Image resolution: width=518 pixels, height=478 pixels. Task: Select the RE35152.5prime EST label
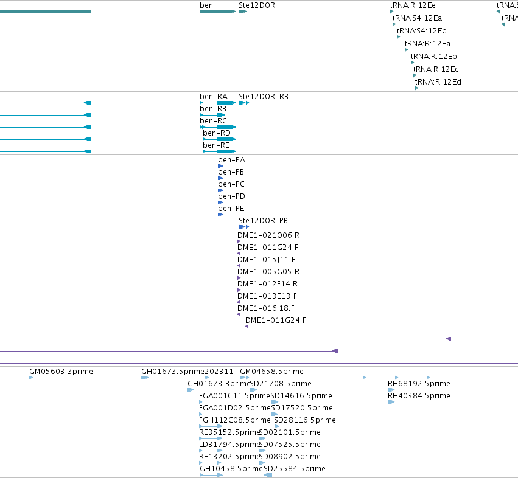229,432
